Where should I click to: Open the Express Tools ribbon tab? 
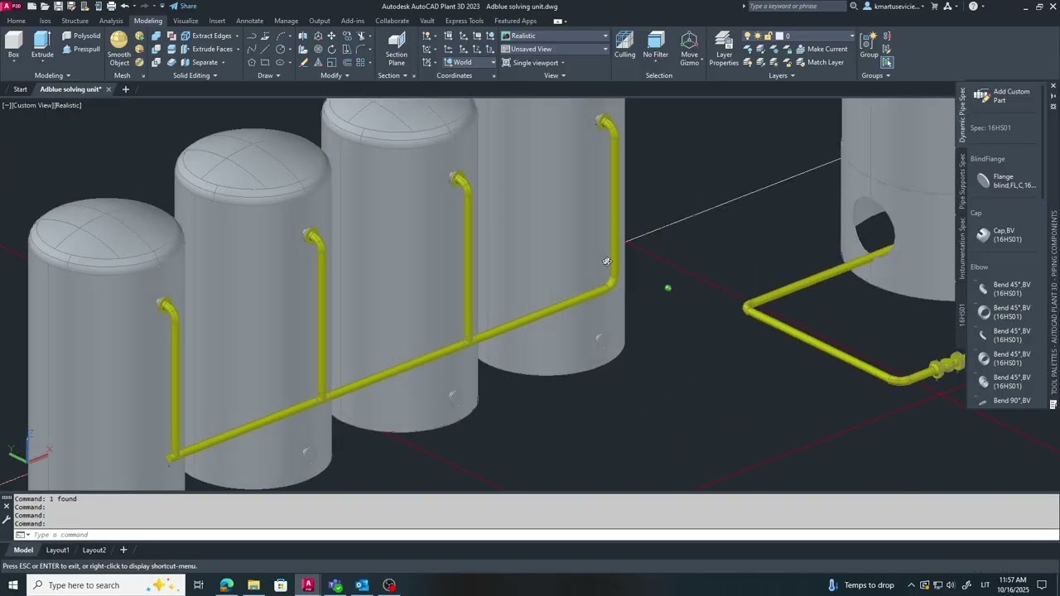pyautogui.click(x=465, y=21)
